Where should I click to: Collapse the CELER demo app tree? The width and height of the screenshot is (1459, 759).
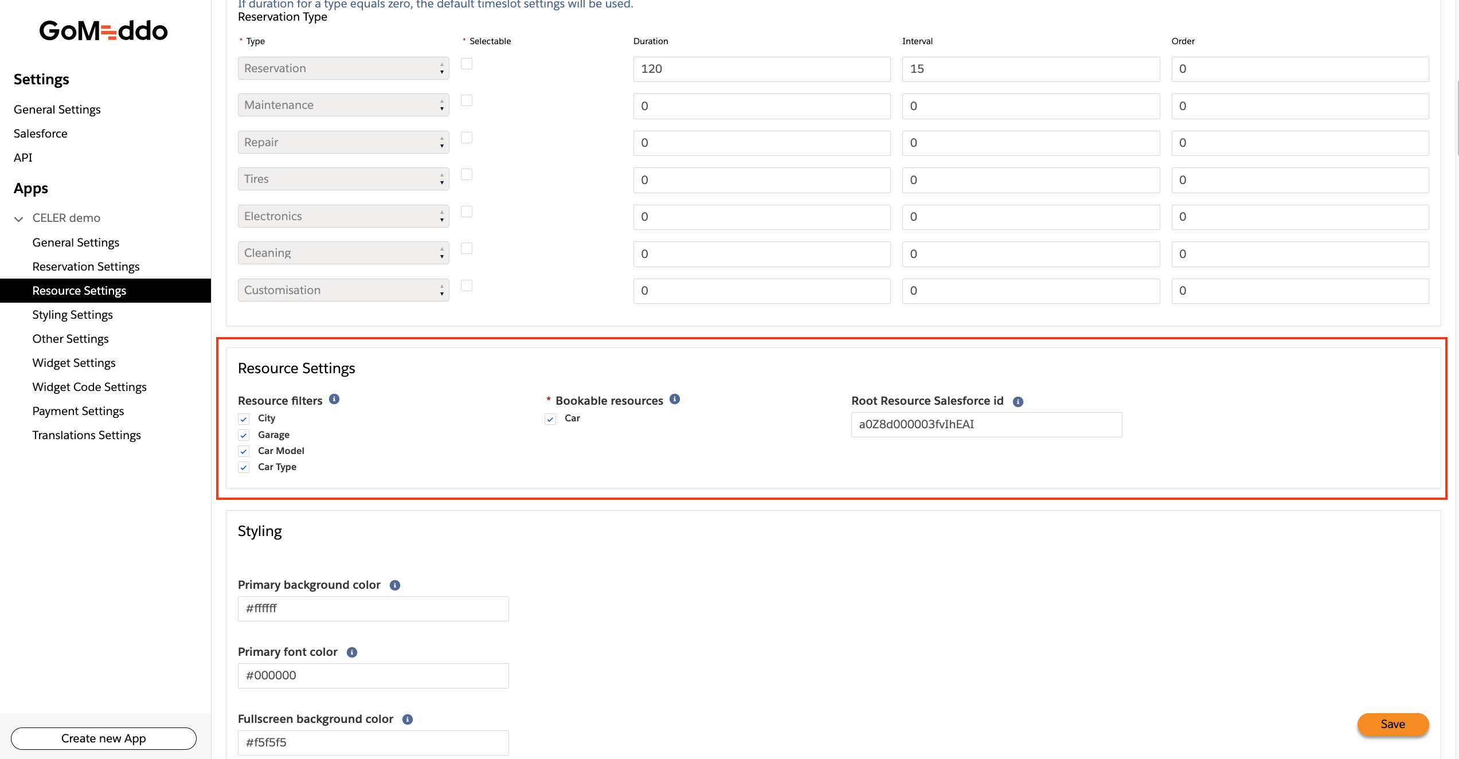coord(19,218)
